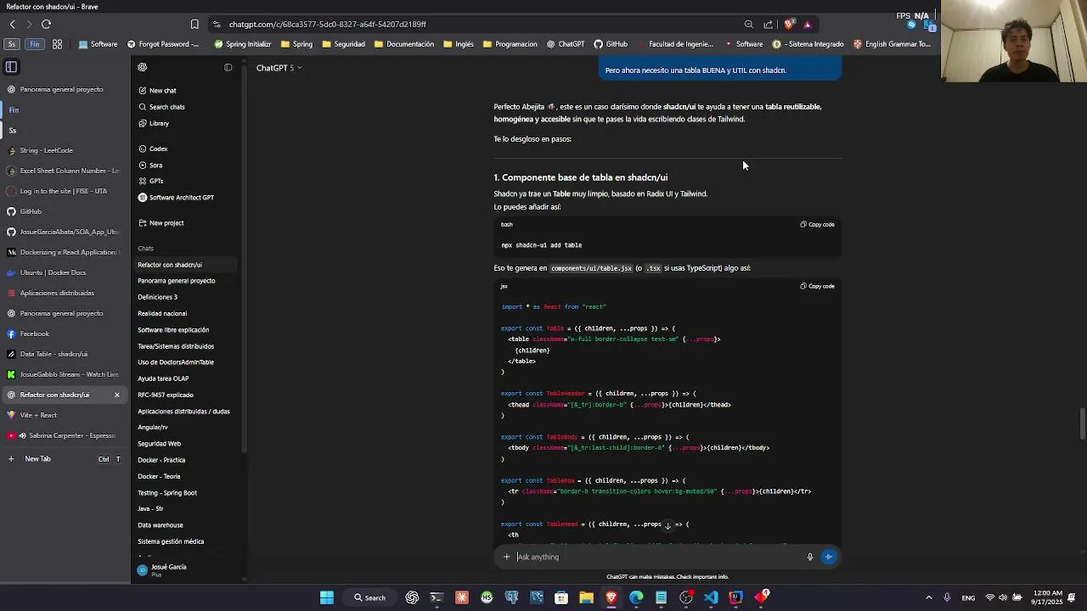Viewport: 1087px width, 611px height.
Task: Reload the page with the refresh icon
Action: tap(46, 25)
